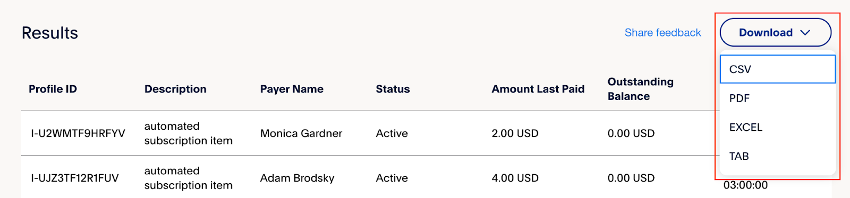Click the Results heading
850x198 pixels.
(x=50, y=33)
